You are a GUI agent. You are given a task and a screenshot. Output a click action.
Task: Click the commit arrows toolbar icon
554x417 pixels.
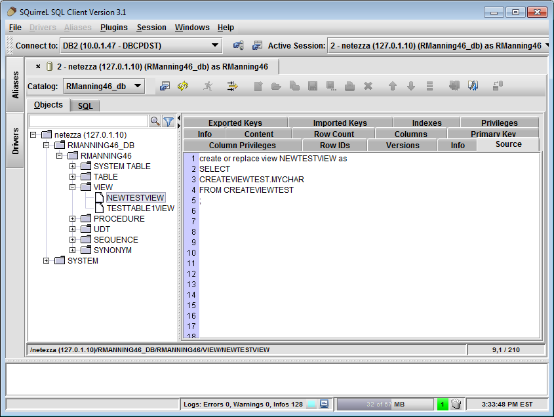coord(232,86)
